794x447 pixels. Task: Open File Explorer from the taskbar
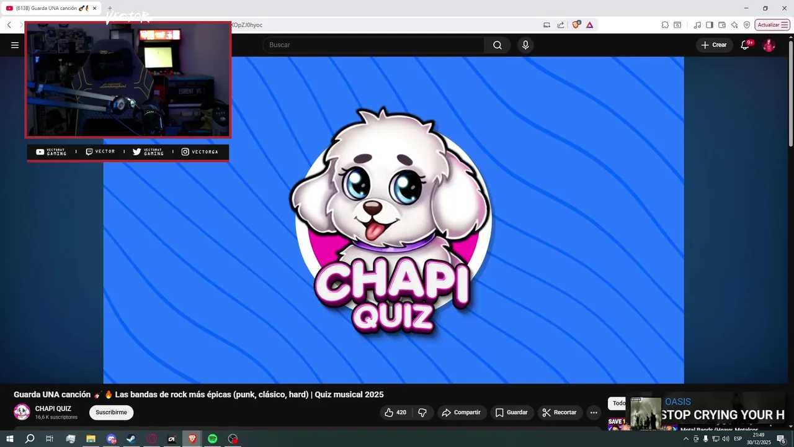click(91, 439)
